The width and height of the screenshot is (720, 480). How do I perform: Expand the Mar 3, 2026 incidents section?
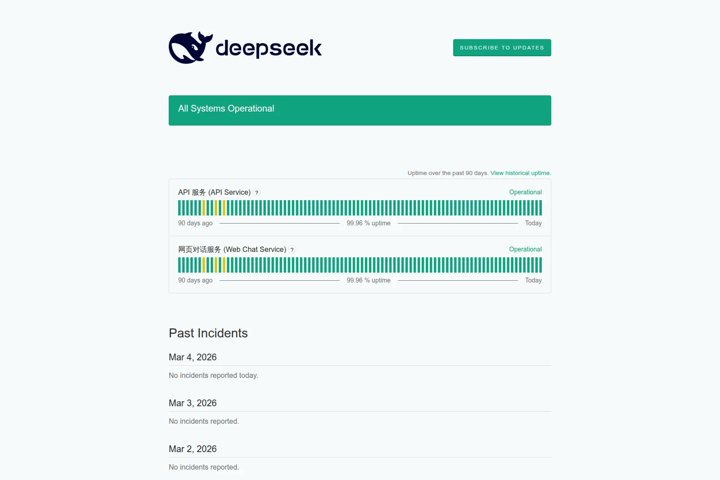[x=193, y=403]
